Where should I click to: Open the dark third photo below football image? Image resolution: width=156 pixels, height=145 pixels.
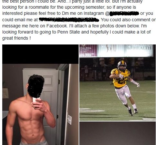pos(117,133)
